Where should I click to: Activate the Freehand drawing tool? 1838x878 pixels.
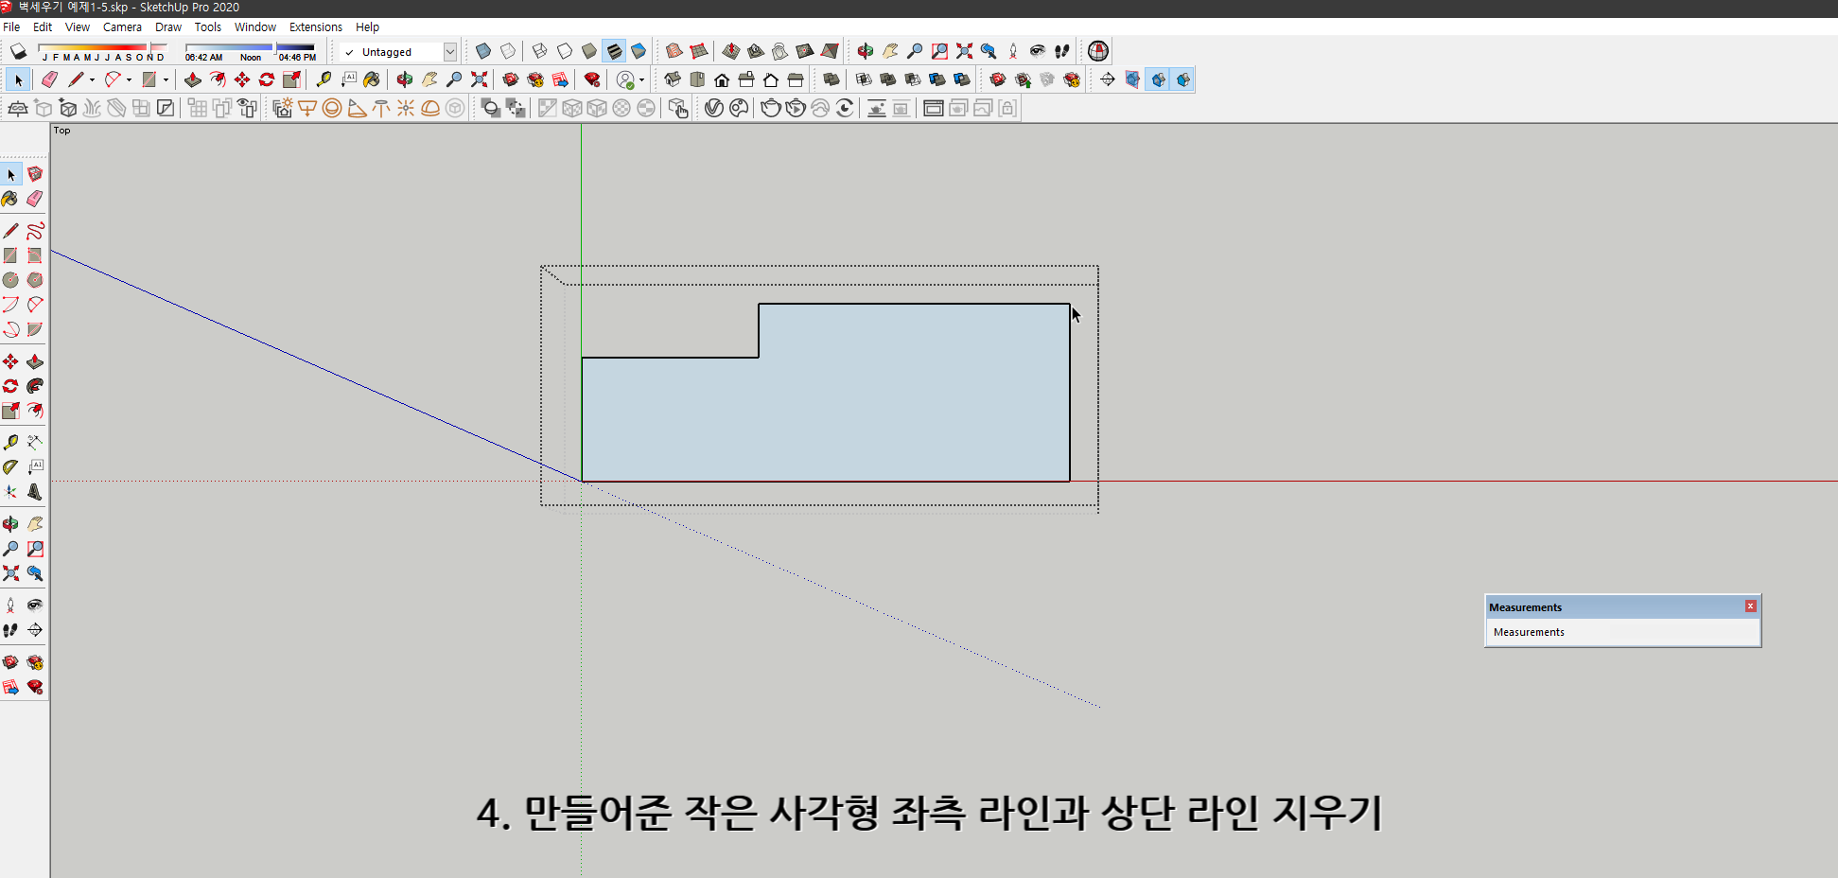click(35, 230)
